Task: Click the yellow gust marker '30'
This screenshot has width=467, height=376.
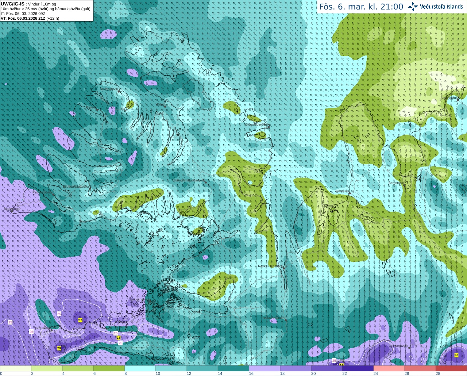Action: coord(456,355)
